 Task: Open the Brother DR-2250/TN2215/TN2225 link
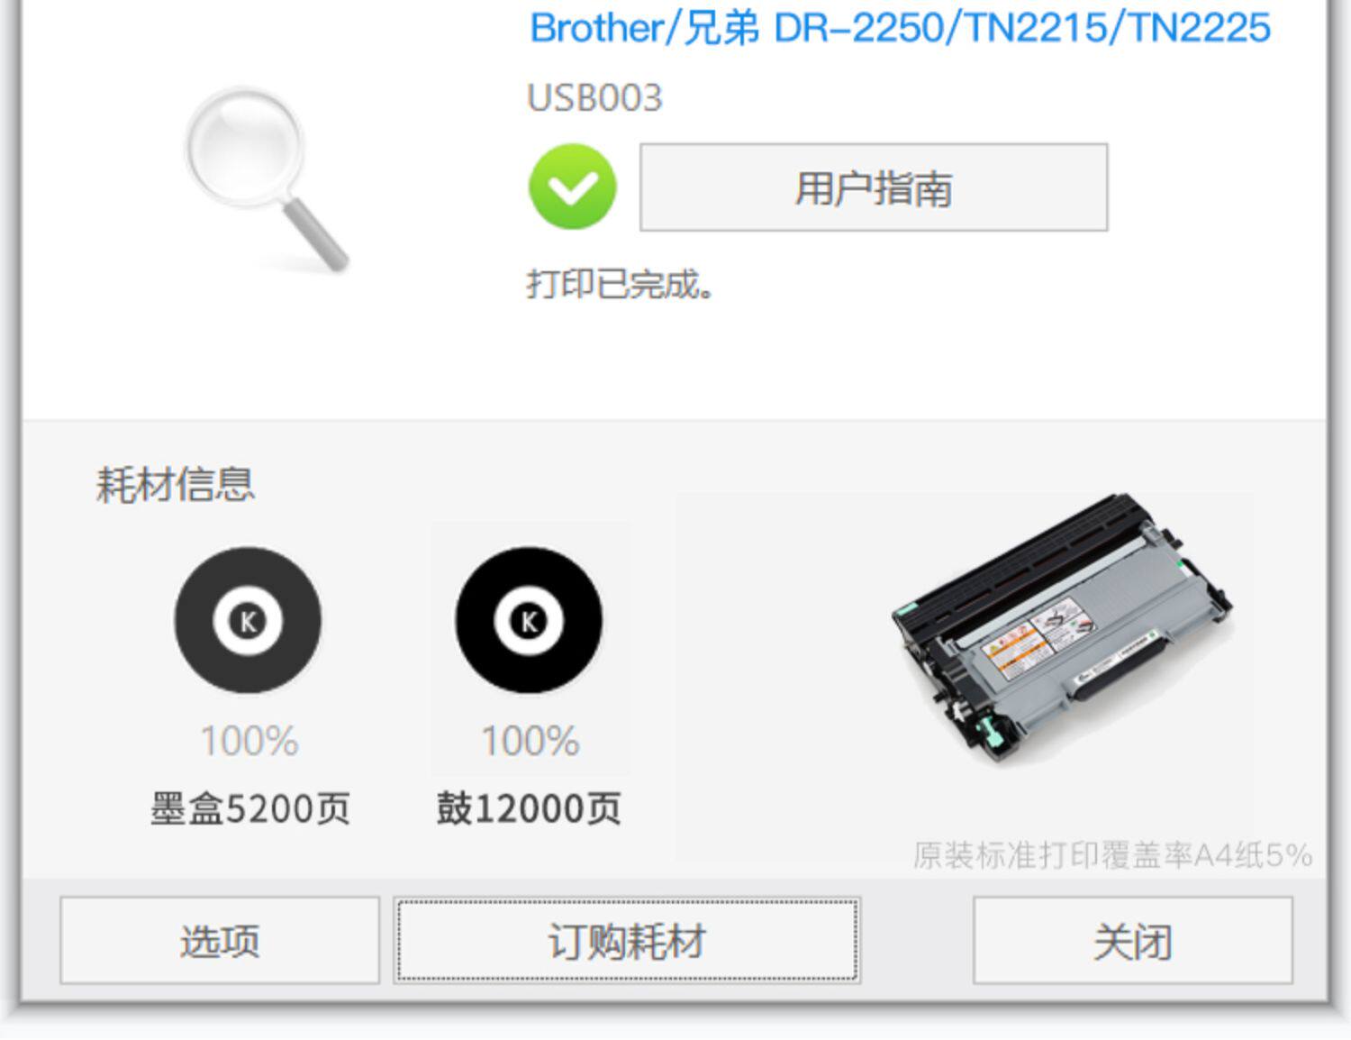[x=900, y=28]
